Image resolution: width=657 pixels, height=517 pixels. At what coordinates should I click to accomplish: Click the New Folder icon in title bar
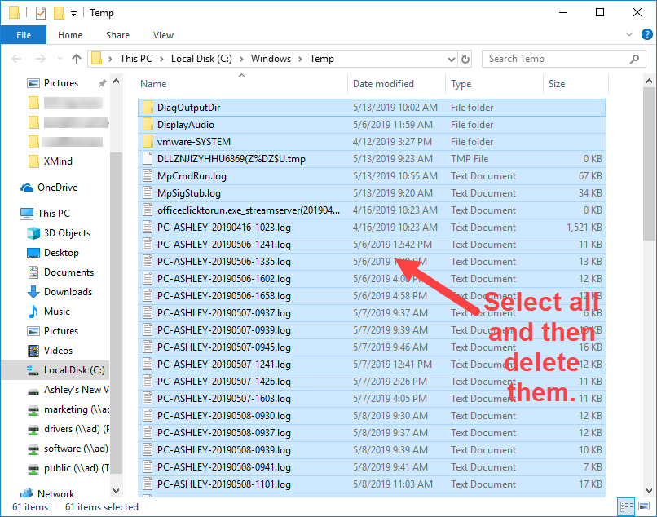[59, 13]
